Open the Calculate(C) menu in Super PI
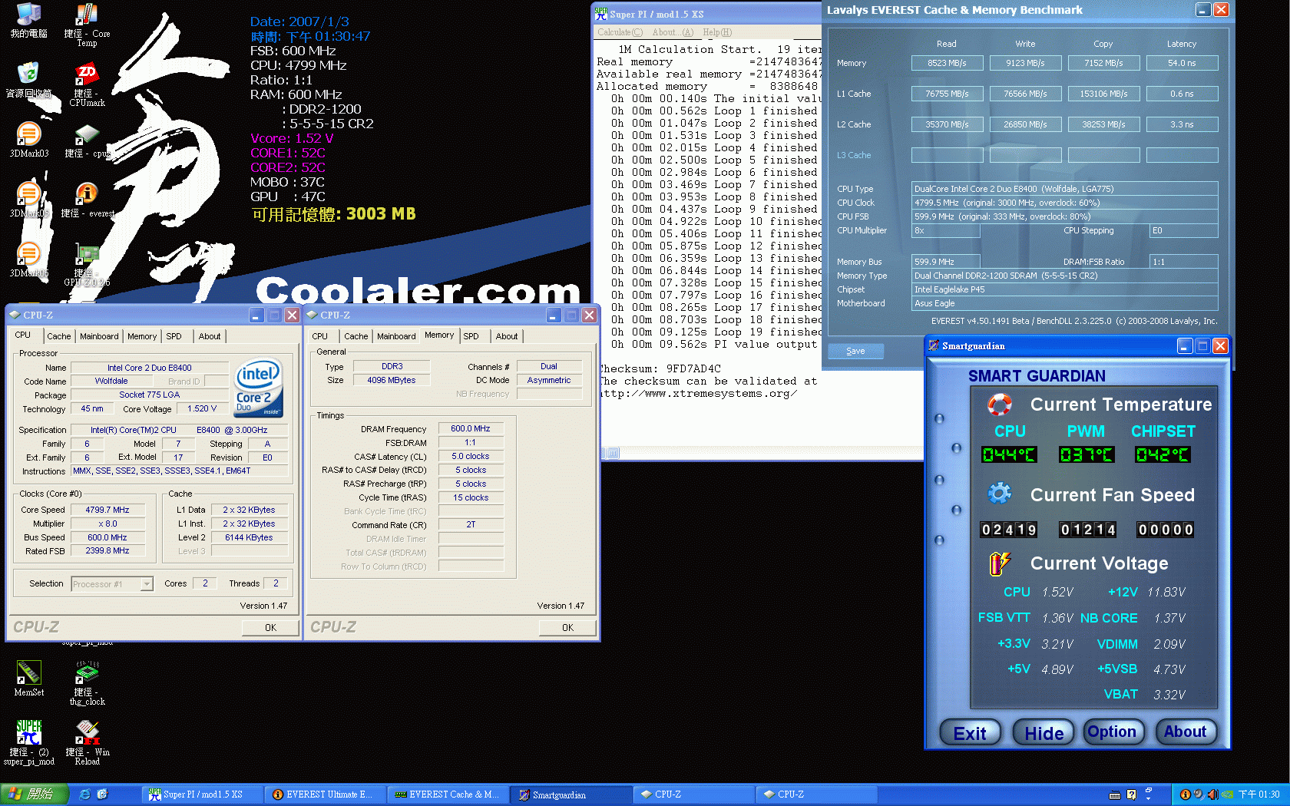The width and height of the screenshot is (1290, 806). (620, 32)
